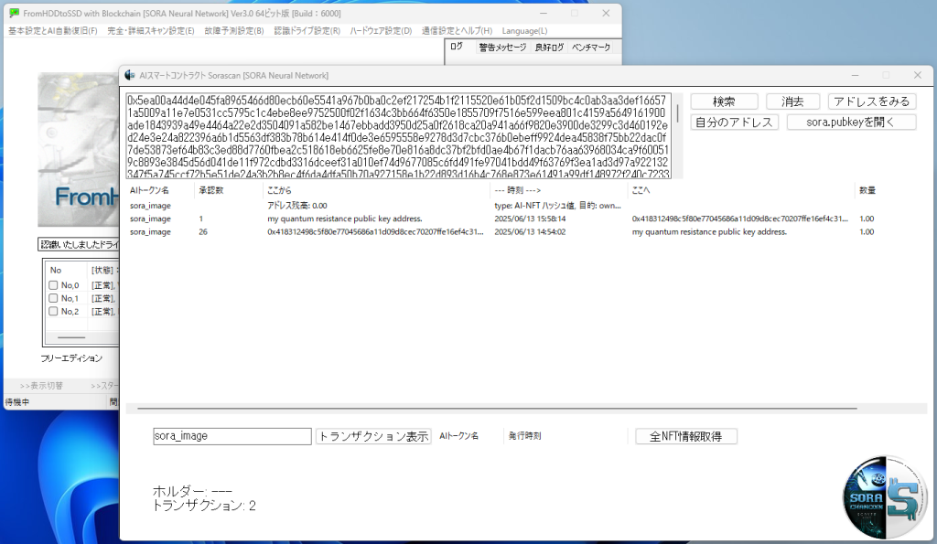The height and width of the screenshot is (544, 937).
Task: Check the No,1 drive checkbox
Action: pyautogui.click(x=53, y=299)
